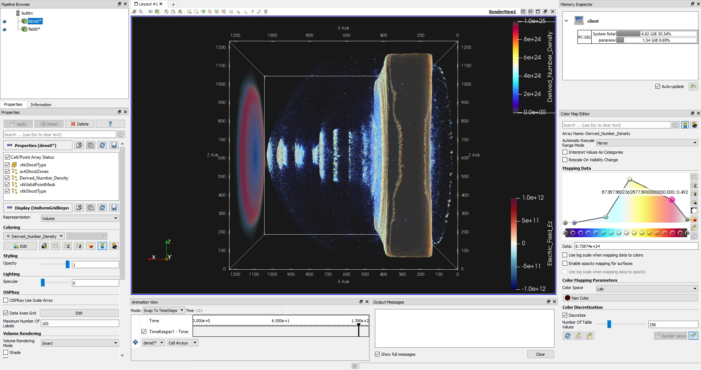Click Hover Points On question-mark icon in view toolbar
The height and width of the screenshot is (370, 701).
252,12
